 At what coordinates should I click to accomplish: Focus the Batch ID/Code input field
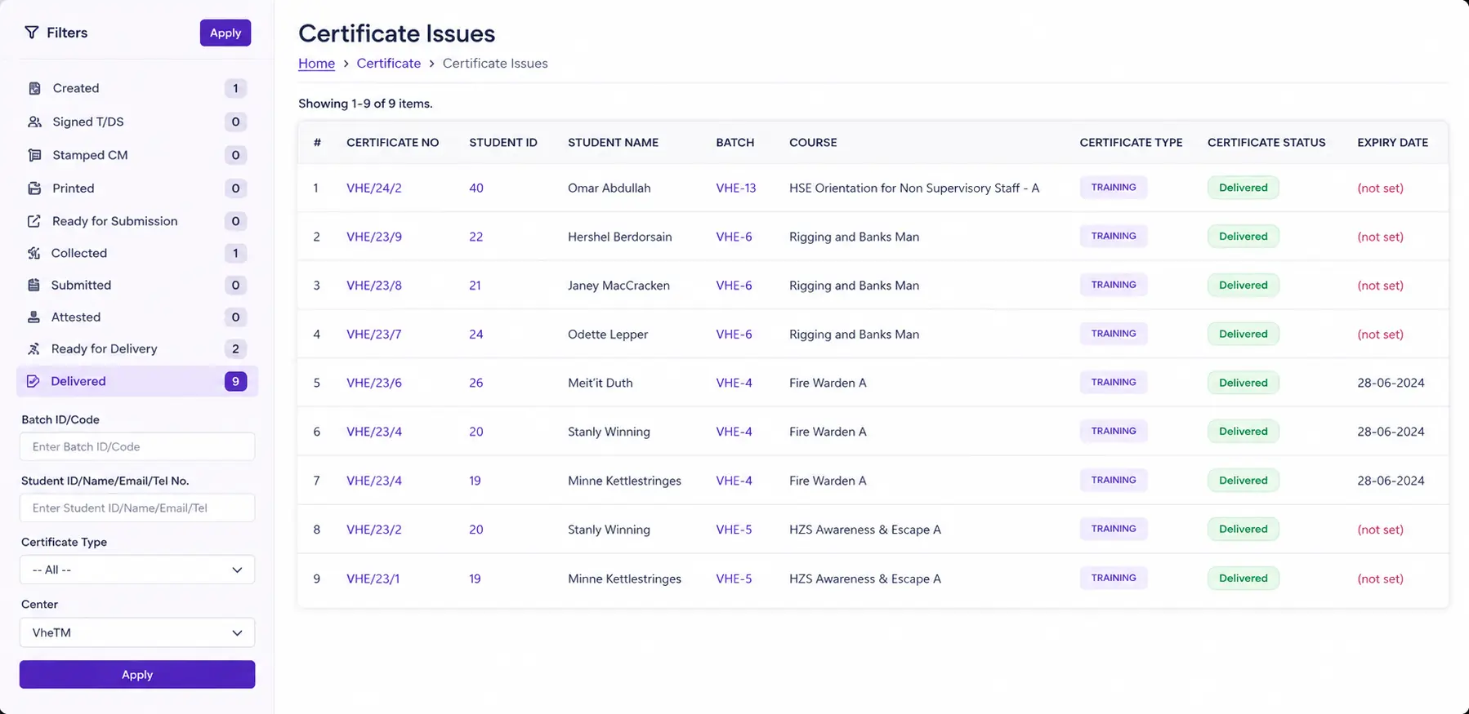pos(137,446)
